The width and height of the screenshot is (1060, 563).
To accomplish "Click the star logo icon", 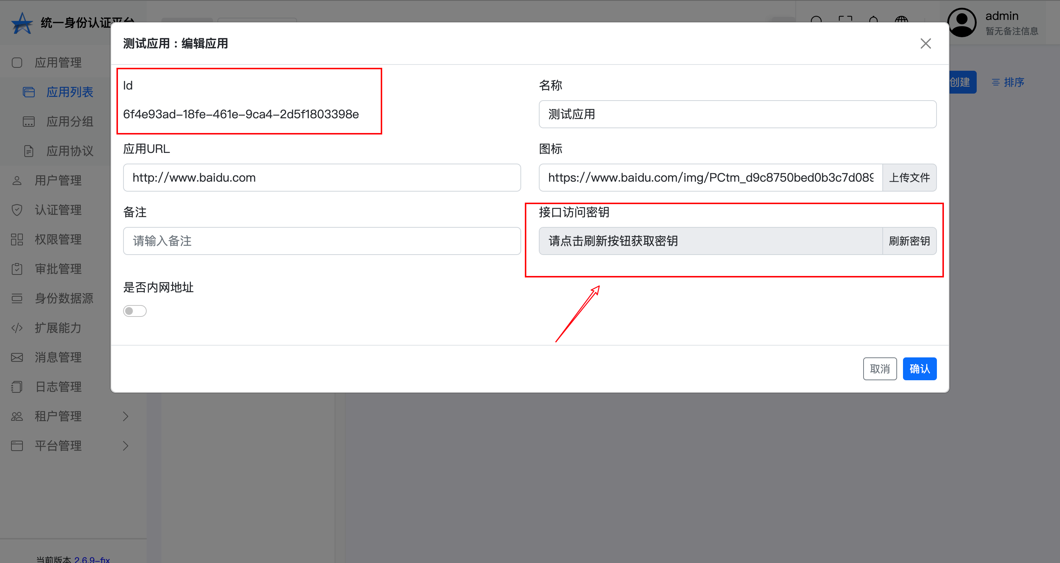I will tap(22, 23).
